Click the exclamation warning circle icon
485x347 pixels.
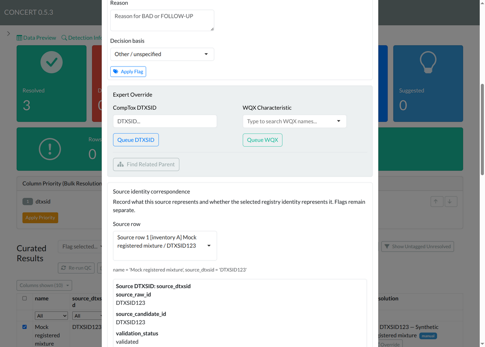50,149
